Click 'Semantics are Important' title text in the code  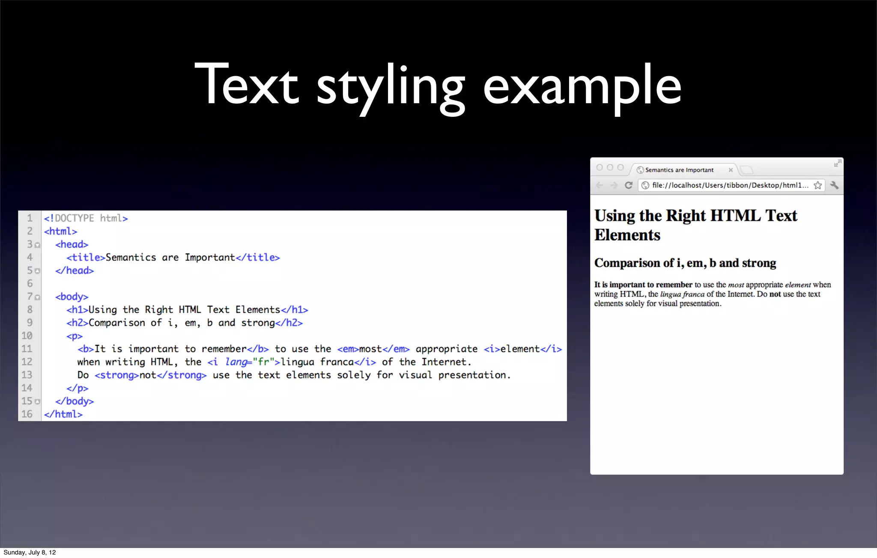click(170, 258)
